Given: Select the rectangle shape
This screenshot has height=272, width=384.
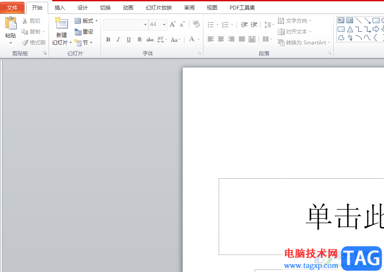Looking at the screenshot, I should (376, 20).
